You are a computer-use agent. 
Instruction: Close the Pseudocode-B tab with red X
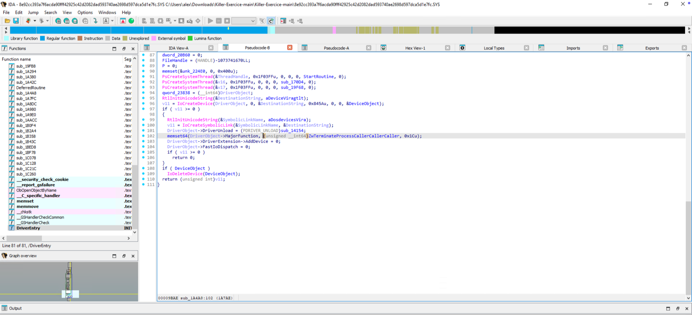[290, 48]
